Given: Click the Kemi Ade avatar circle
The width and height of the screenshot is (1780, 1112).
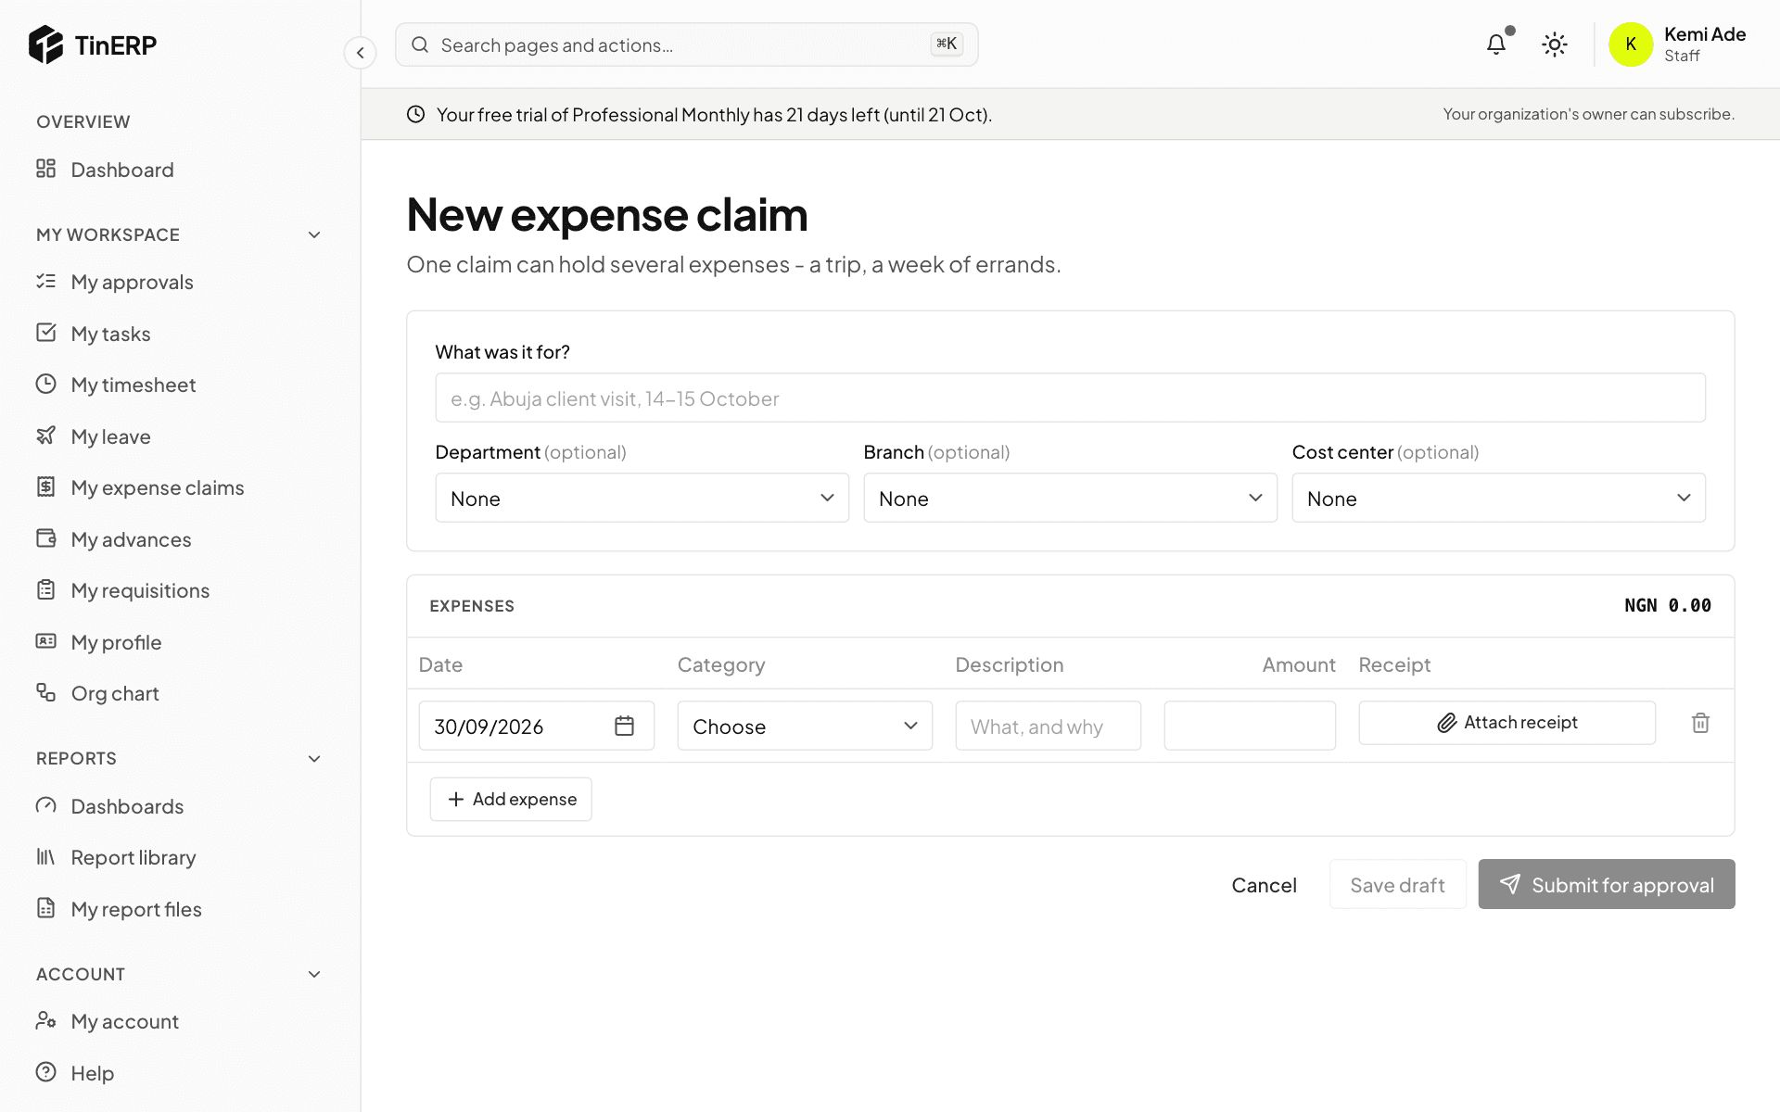Looking at the screenshot, I should tap(1631, 44).
